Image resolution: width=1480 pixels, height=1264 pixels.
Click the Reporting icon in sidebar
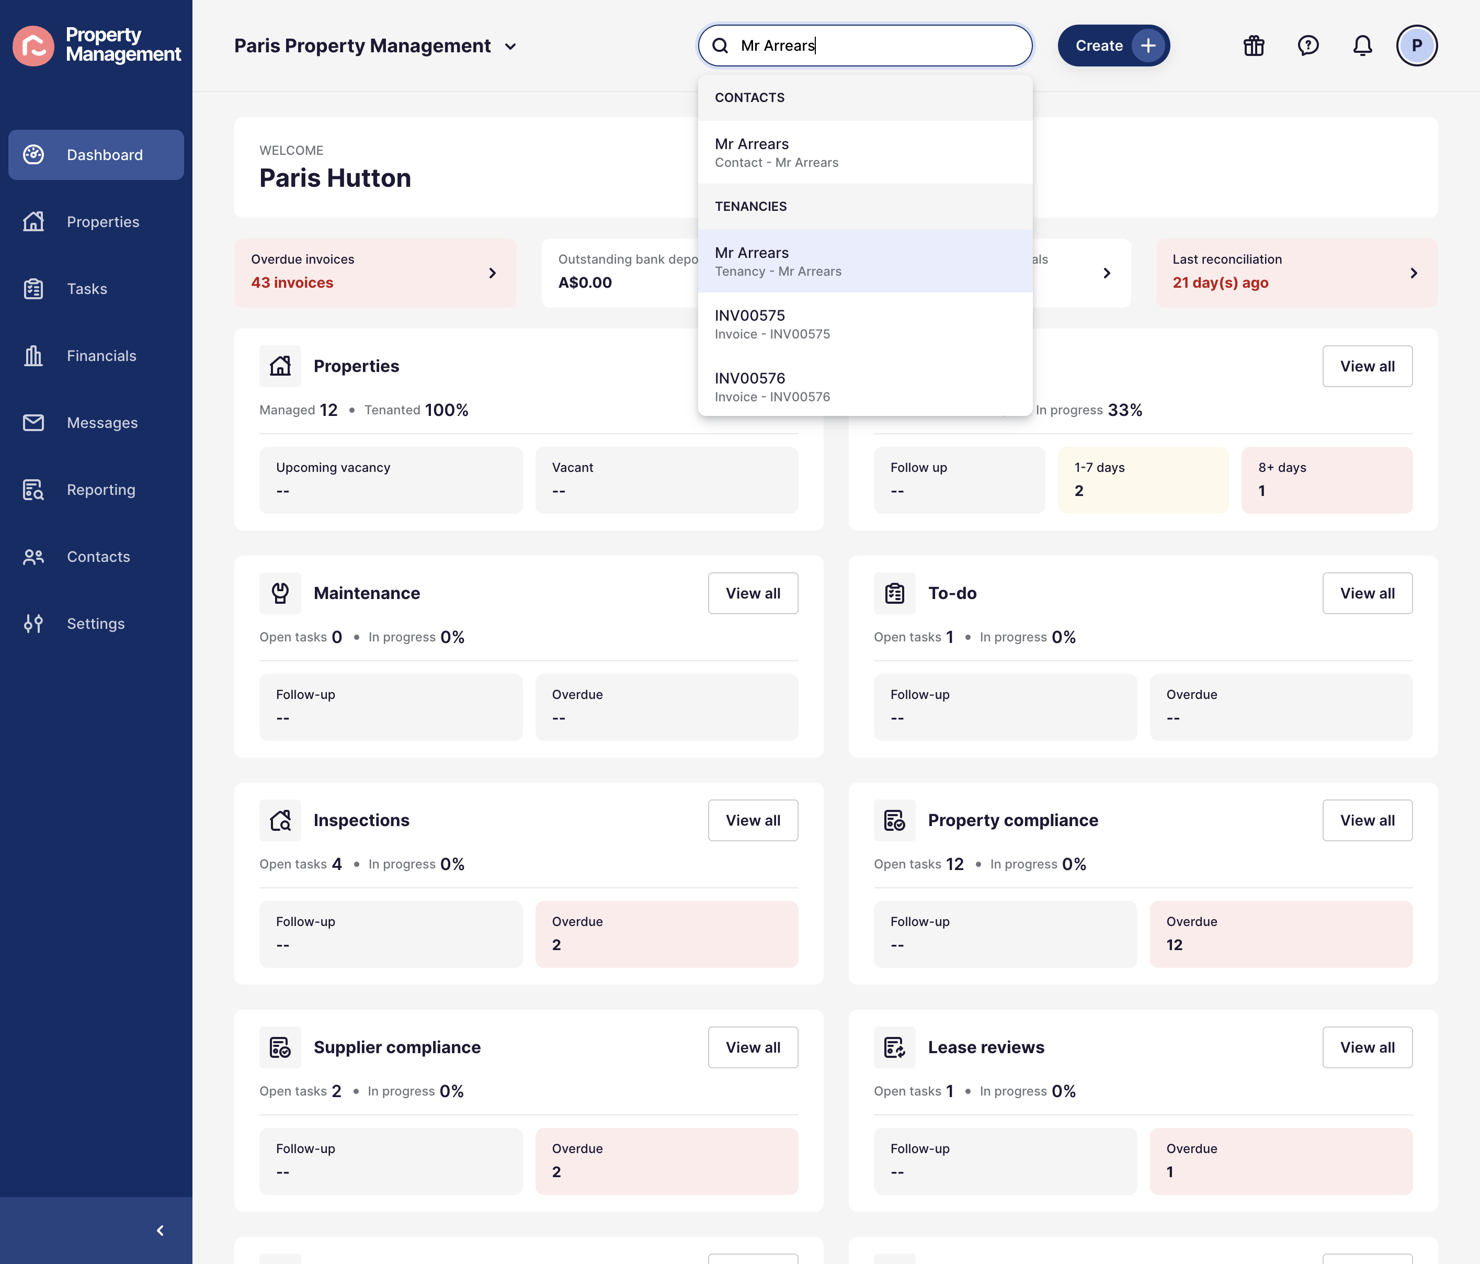(x=33, y=490)
